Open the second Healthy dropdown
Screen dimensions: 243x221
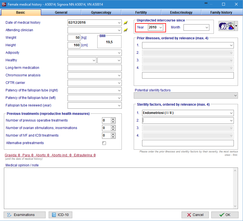pos(119,60)
